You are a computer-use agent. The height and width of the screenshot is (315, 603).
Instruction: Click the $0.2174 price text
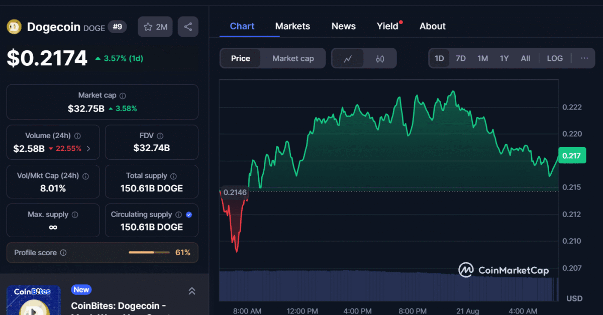47,58
